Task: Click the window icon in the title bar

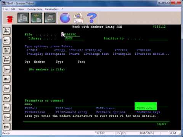Action: (x=4, y=3)
